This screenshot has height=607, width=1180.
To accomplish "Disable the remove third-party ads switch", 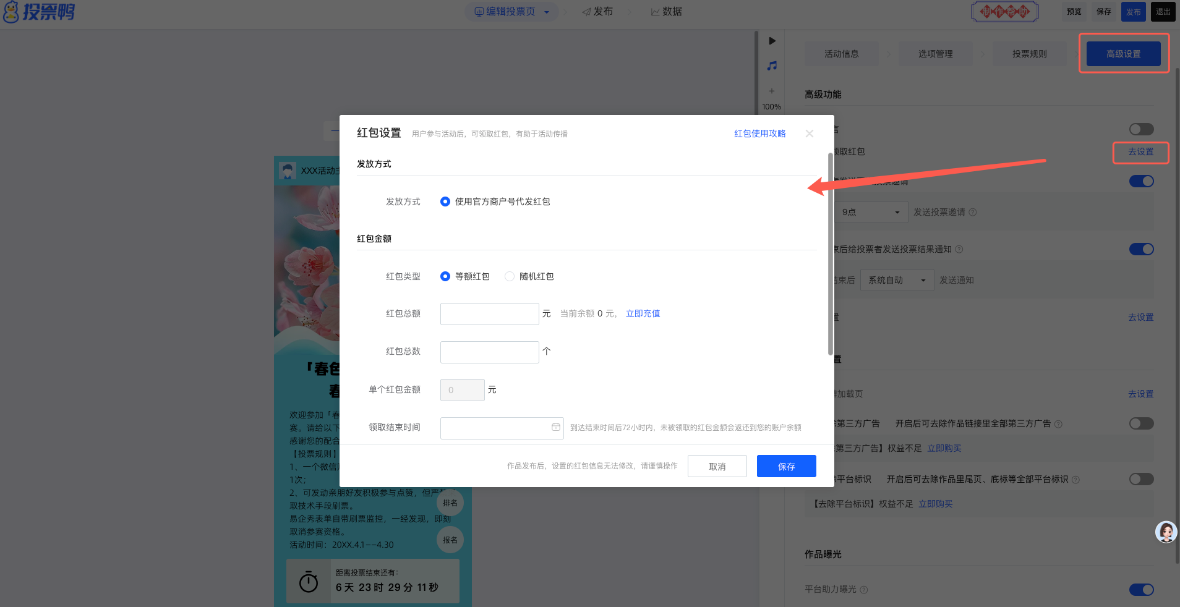I will point(1141,423).
